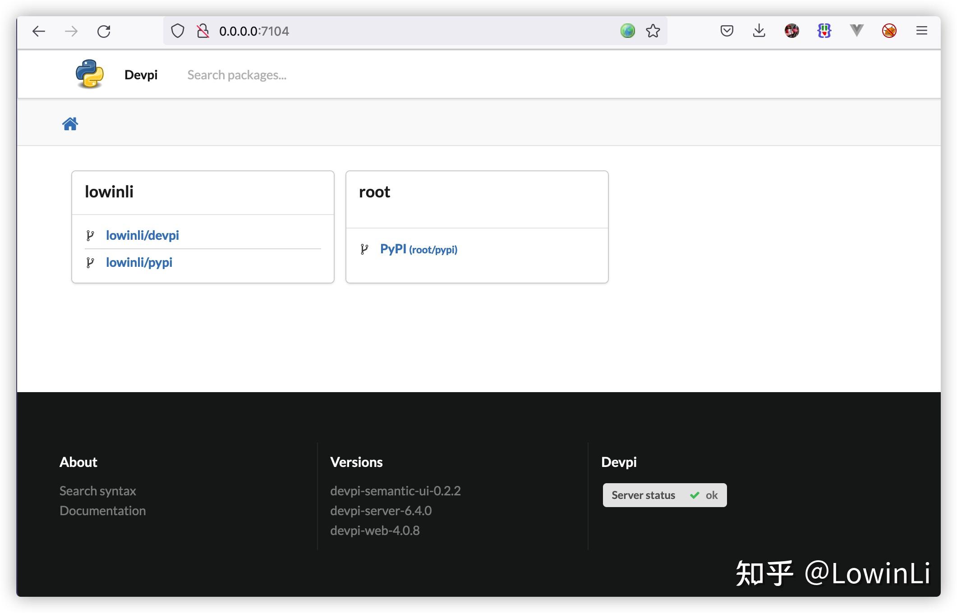Open the lowinli/devpi index
Viewport: 957px width, 613px height.
point(143,235)
